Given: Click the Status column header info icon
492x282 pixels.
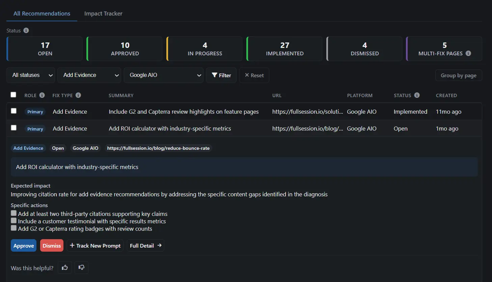Looking at the screenshot, I should (x=417, y=95).
